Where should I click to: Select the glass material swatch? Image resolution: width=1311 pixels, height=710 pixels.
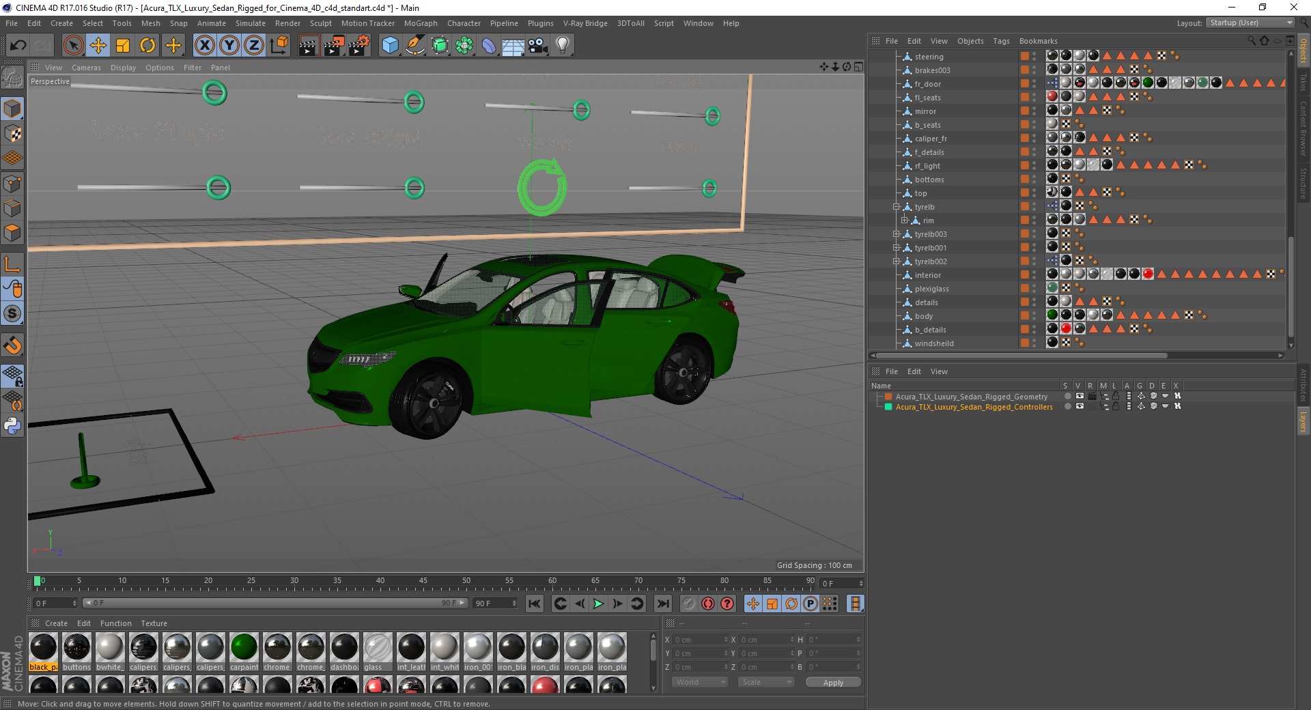[378, 652]
